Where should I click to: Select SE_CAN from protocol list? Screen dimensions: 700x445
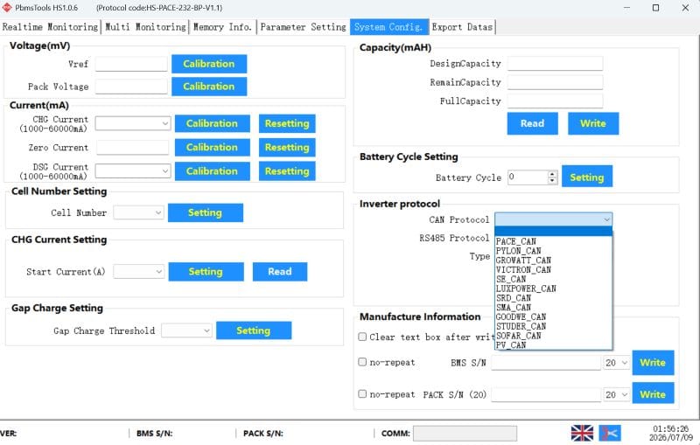tap(554, 279)
